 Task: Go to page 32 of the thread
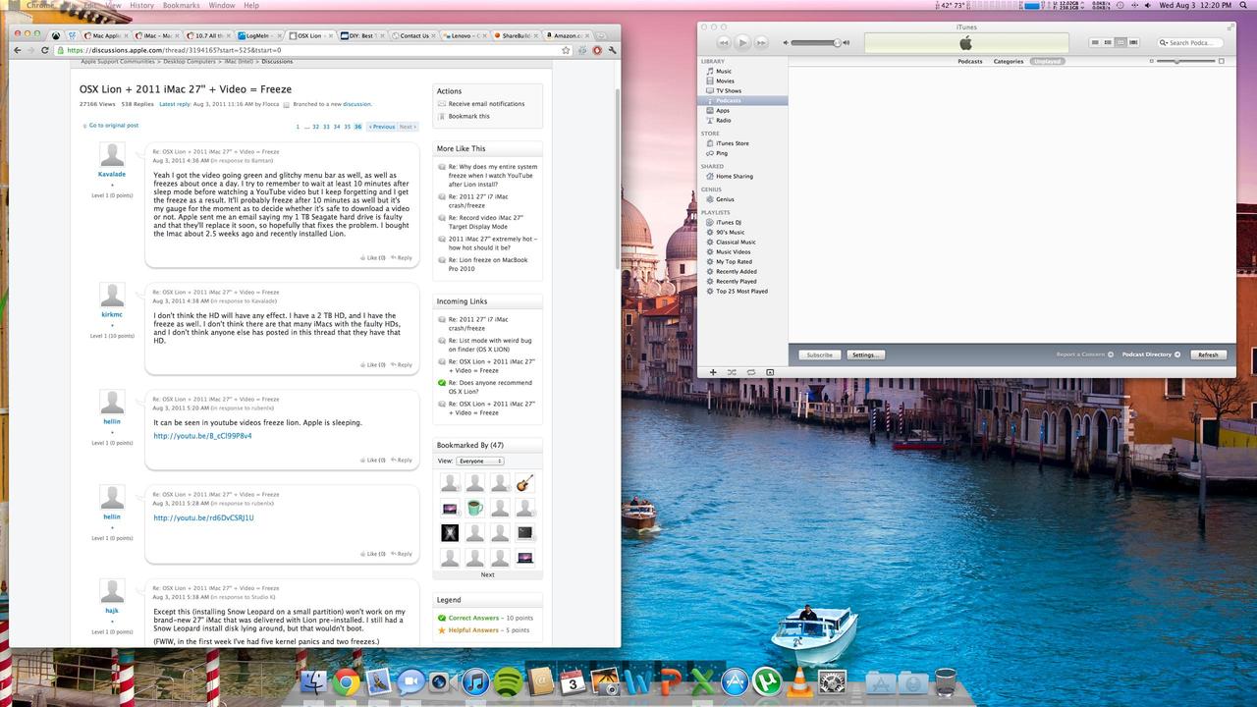pyautogui.click(x=315, y=127)
